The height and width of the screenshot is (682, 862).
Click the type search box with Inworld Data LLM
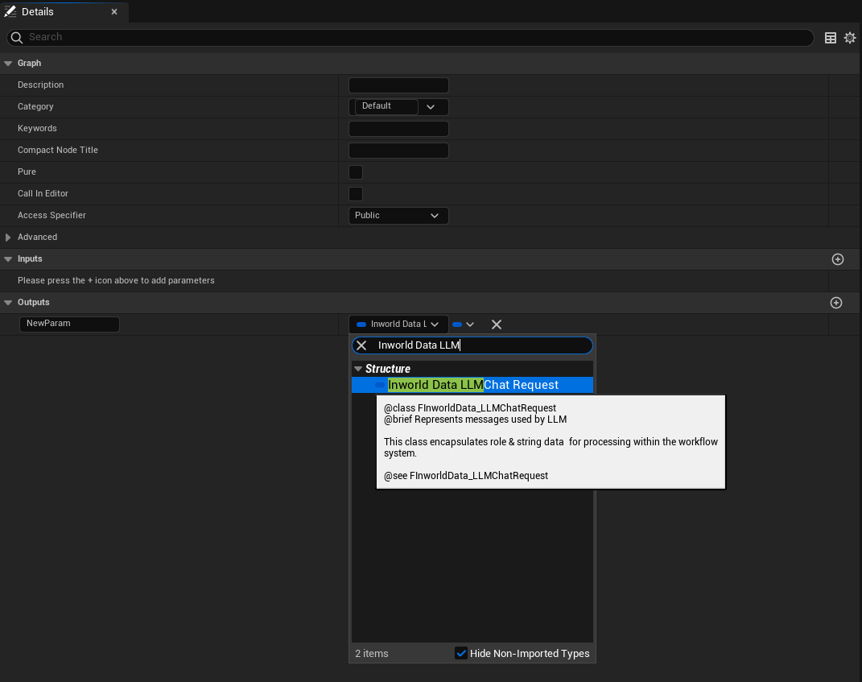tap(472, 345)
